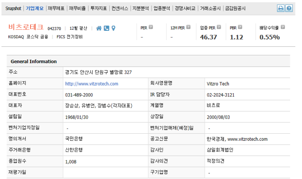Click the auditor 삼일회계법인

coord(220,150)
